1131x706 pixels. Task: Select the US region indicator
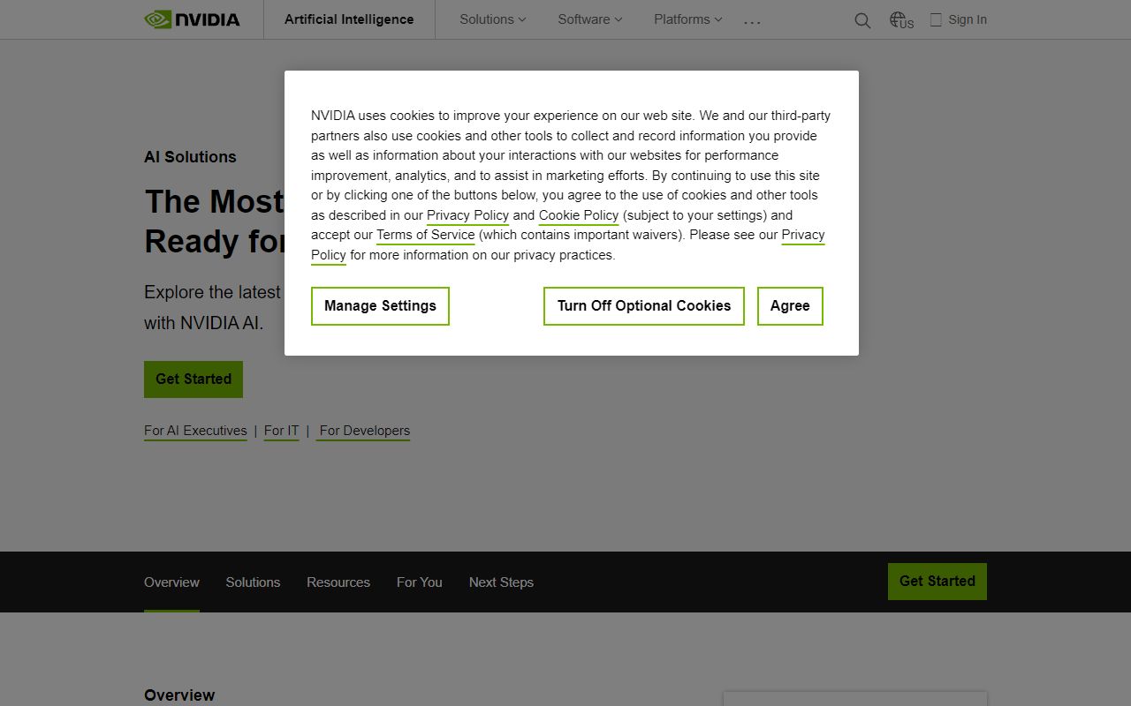[906, 25]
